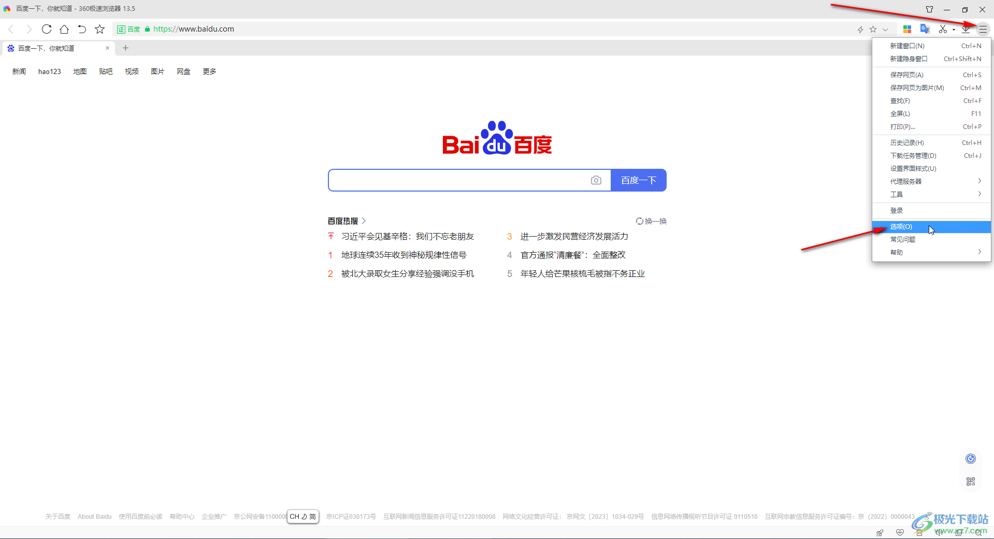Expand 工具 submenu
This screenshot has height=539, width=994.
[x=931, y=195]
